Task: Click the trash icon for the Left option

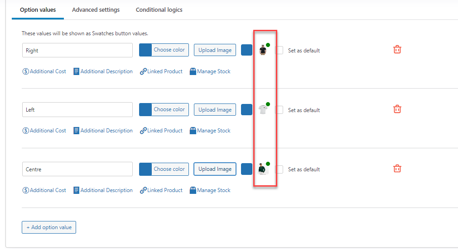Action: (x=397, y=109)
